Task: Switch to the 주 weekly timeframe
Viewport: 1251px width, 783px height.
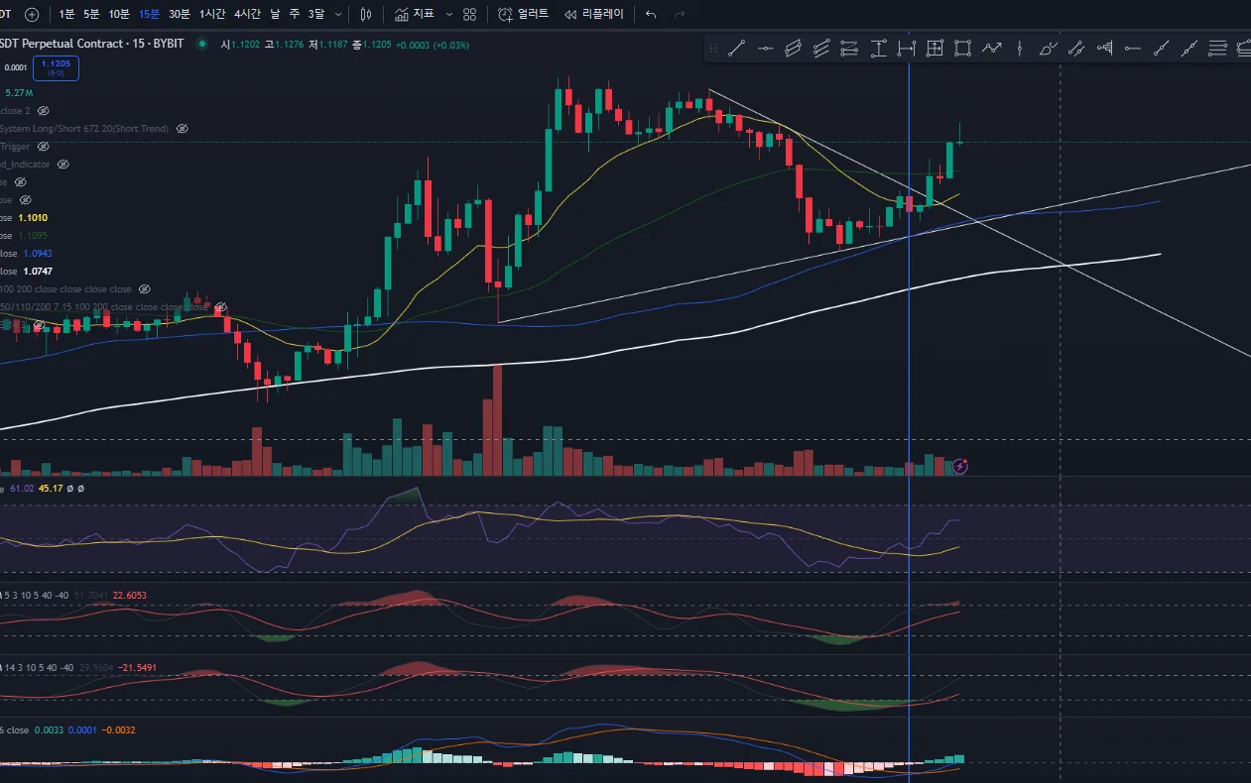Action: 295,14
